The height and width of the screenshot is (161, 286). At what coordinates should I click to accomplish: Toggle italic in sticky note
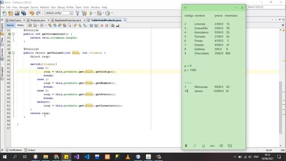coord(195,146)
